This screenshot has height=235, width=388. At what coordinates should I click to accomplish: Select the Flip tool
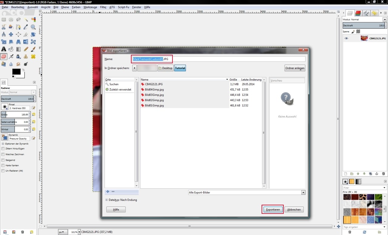point(26,42)
